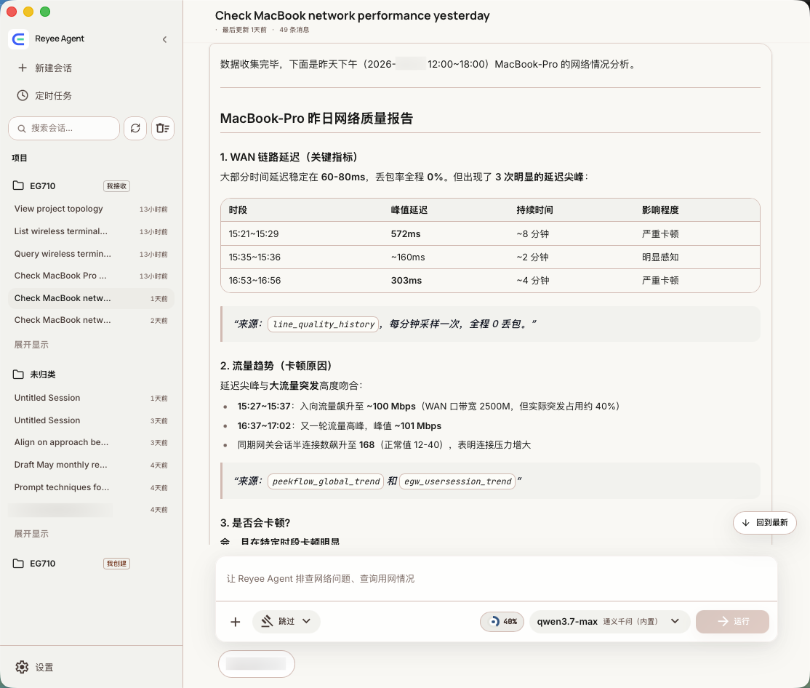Click line_quality_history code tag
The image size is (810, 688).
tap(324, 324)
